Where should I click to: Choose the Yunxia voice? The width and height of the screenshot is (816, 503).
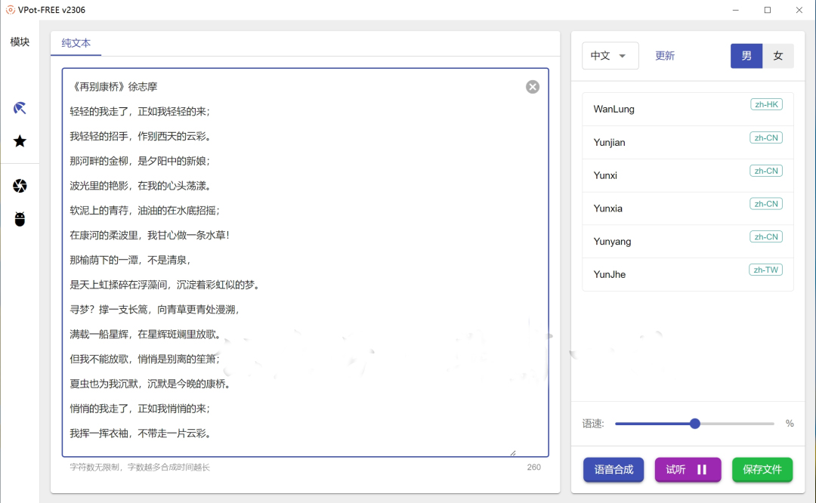(x=688, y=208)
